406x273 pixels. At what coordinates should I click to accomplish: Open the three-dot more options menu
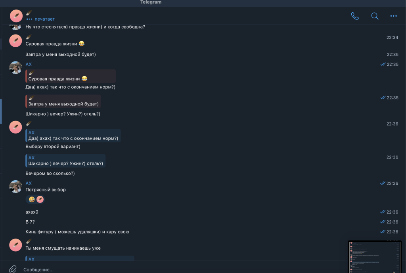point(394,16)
